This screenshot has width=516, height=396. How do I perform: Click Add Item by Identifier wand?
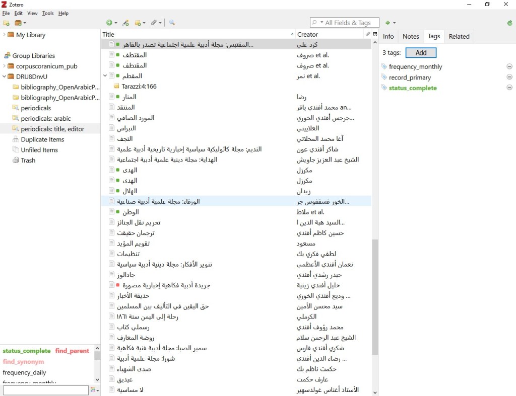tap(126, 23)
